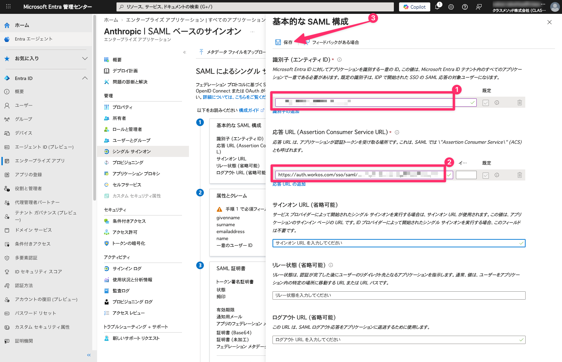Click info icon next to 識別子 (エンティティ ID)

tap(339, 60)
